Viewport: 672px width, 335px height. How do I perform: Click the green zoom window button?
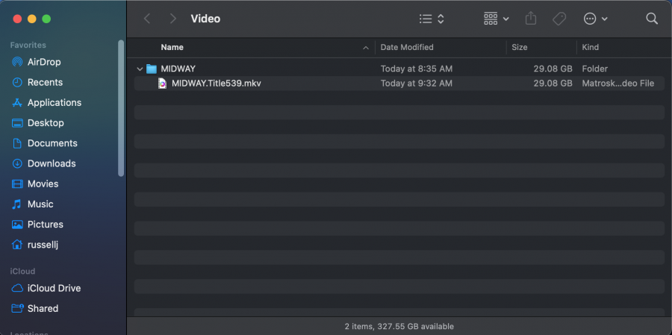click(x=46, y=19)
